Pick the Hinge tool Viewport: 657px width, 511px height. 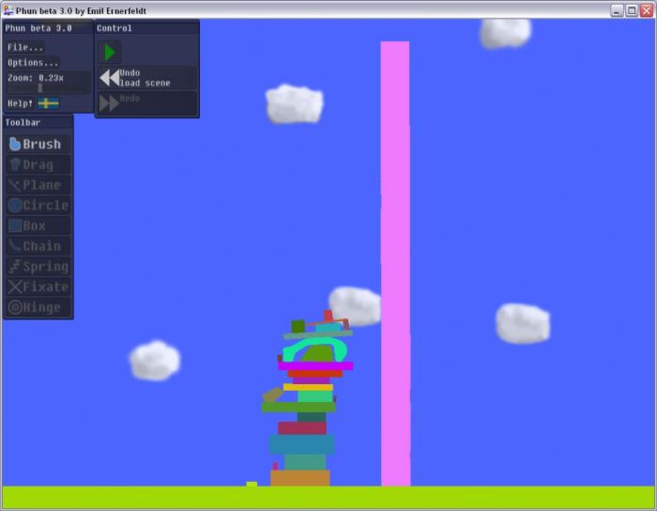click(39, 307)
